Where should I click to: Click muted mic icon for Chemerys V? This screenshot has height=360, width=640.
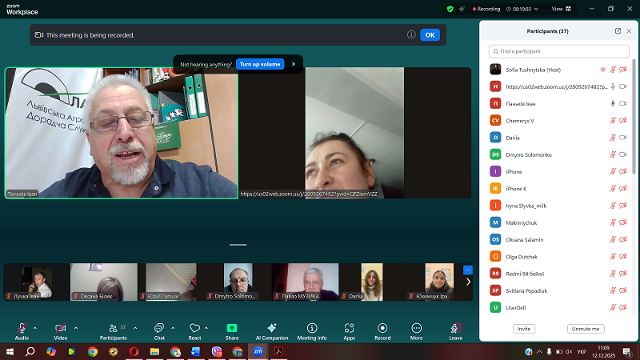pyautogui.click(x=613, y=121)
